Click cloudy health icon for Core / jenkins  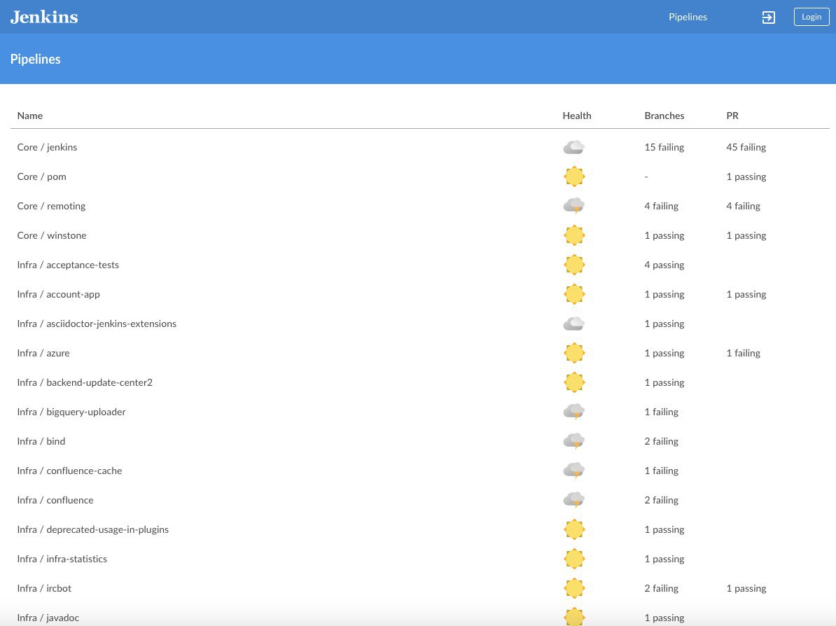tap(574, 147)
